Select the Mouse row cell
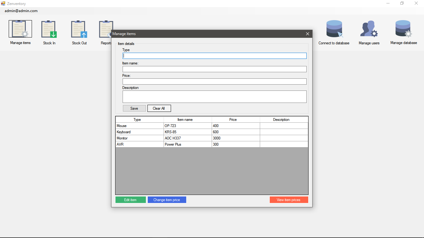Screen dimensions: 424x238 coord(140,126)
